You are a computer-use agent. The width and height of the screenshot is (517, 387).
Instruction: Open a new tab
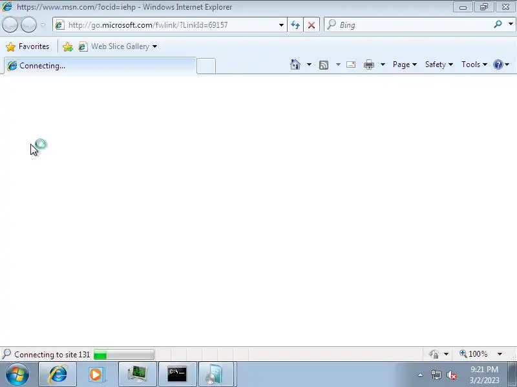[x=206, y=66]
